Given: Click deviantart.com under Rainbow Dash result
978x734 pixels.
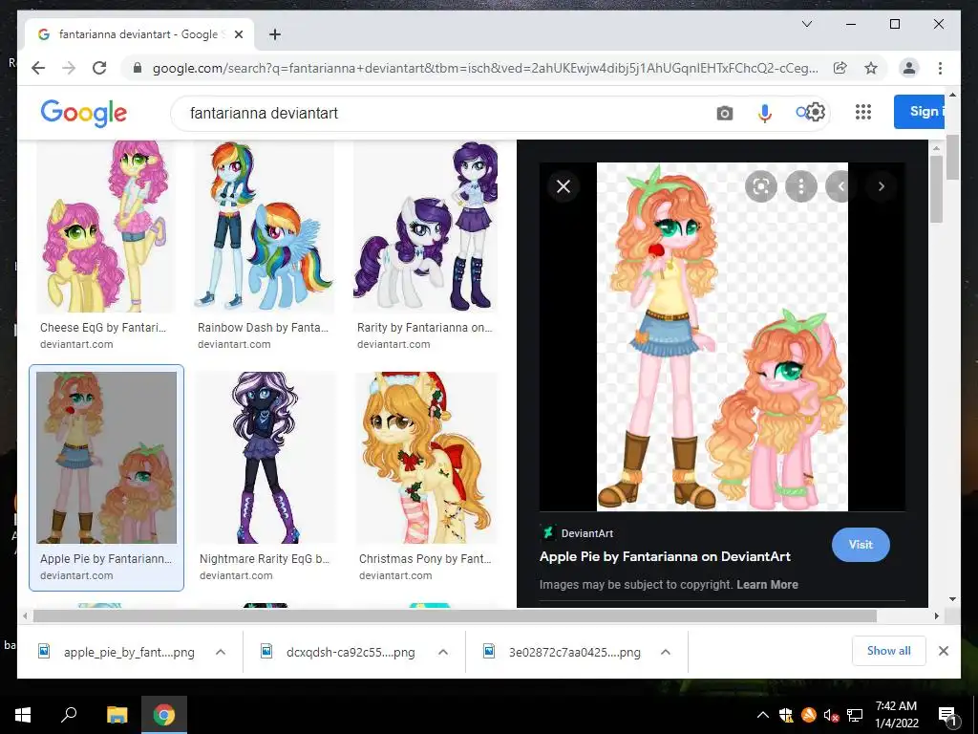Looking at the screenshot, I should click(234, 344).
